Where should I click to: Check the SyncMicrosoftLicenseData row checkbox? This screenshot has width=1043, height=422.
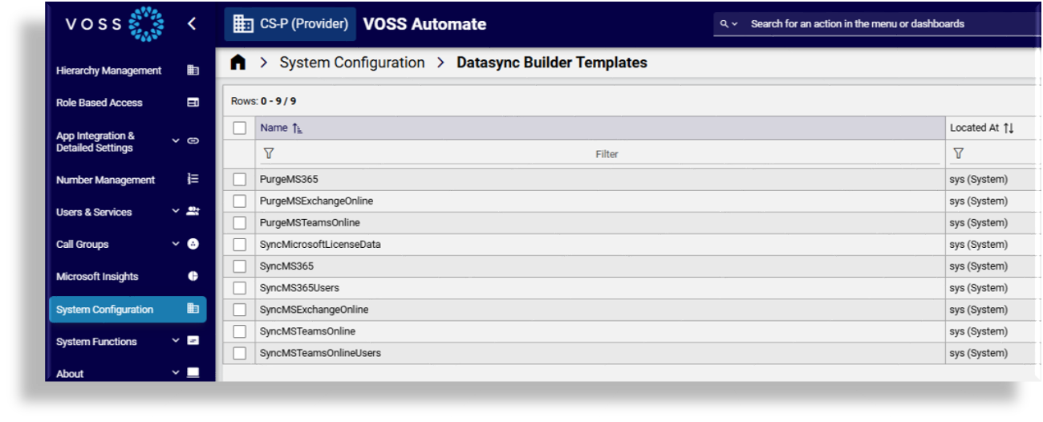239,245
